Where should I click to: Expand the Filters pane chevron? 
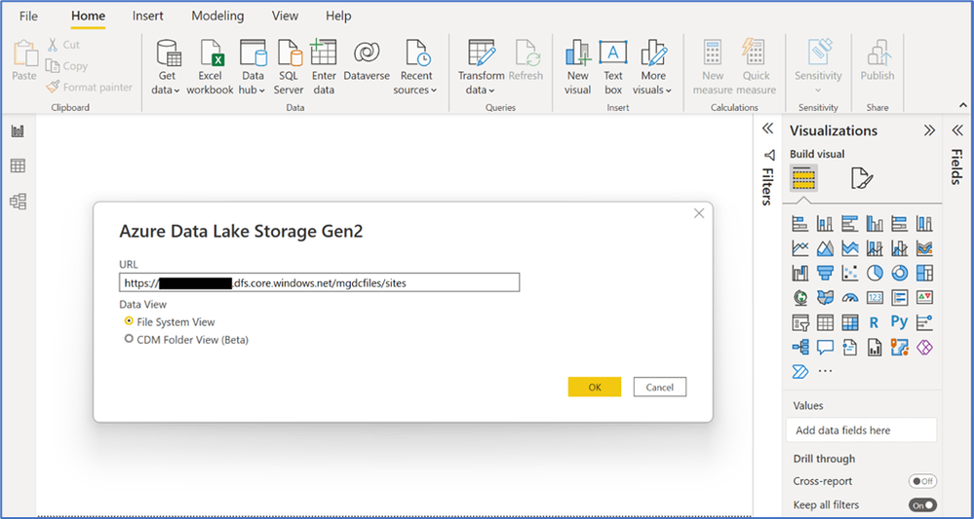[767, 129]
